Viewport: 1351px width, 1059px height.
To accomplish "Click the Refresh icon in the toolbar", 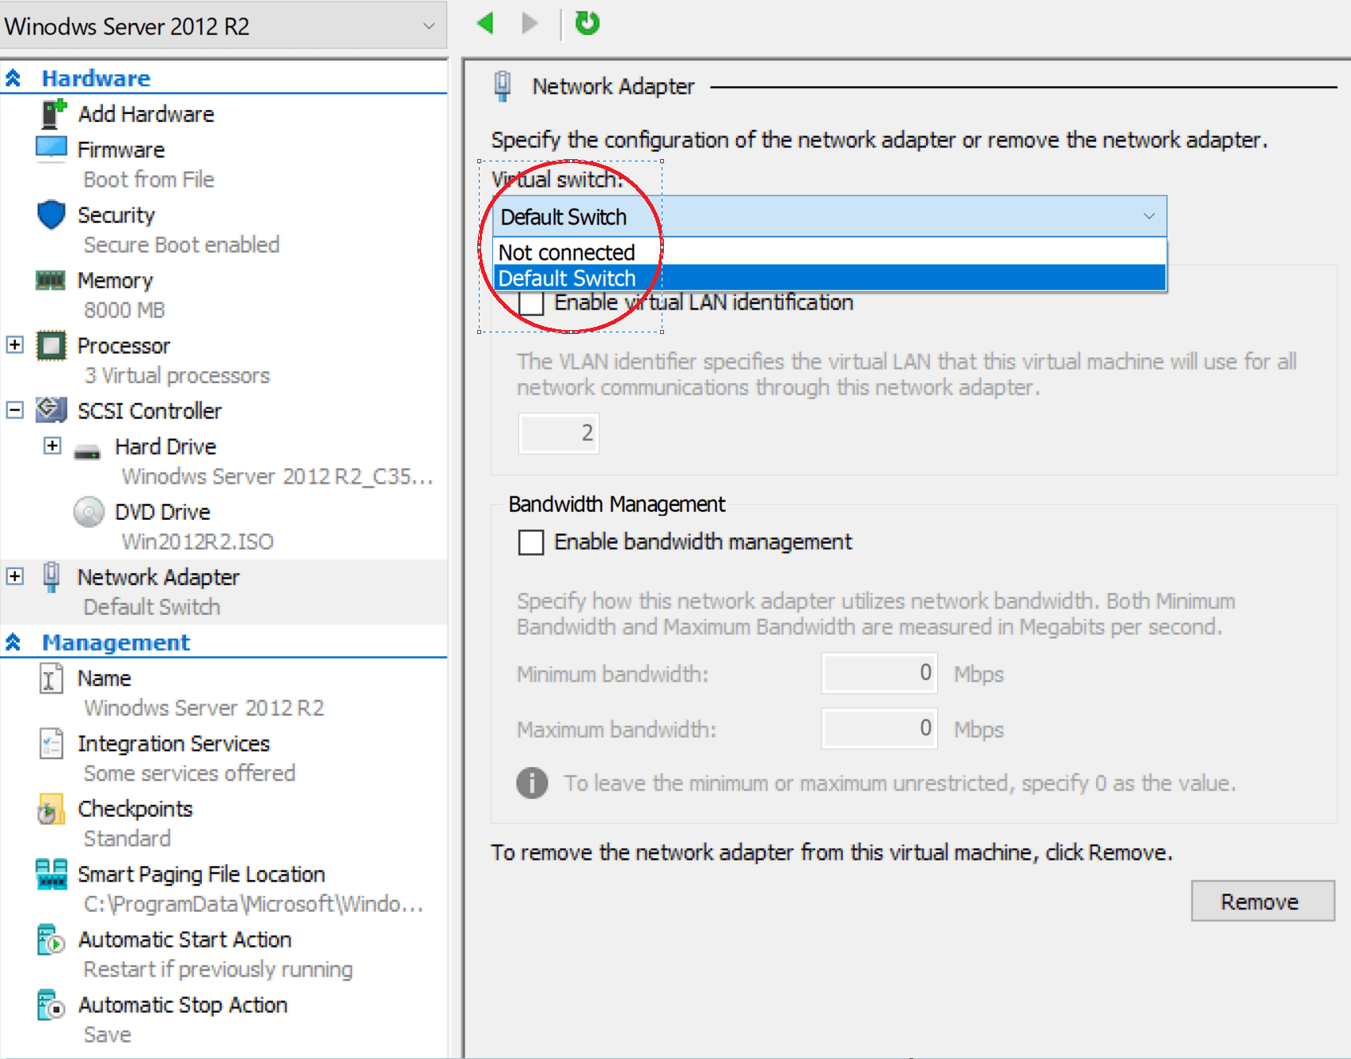I will pos(586,24).
